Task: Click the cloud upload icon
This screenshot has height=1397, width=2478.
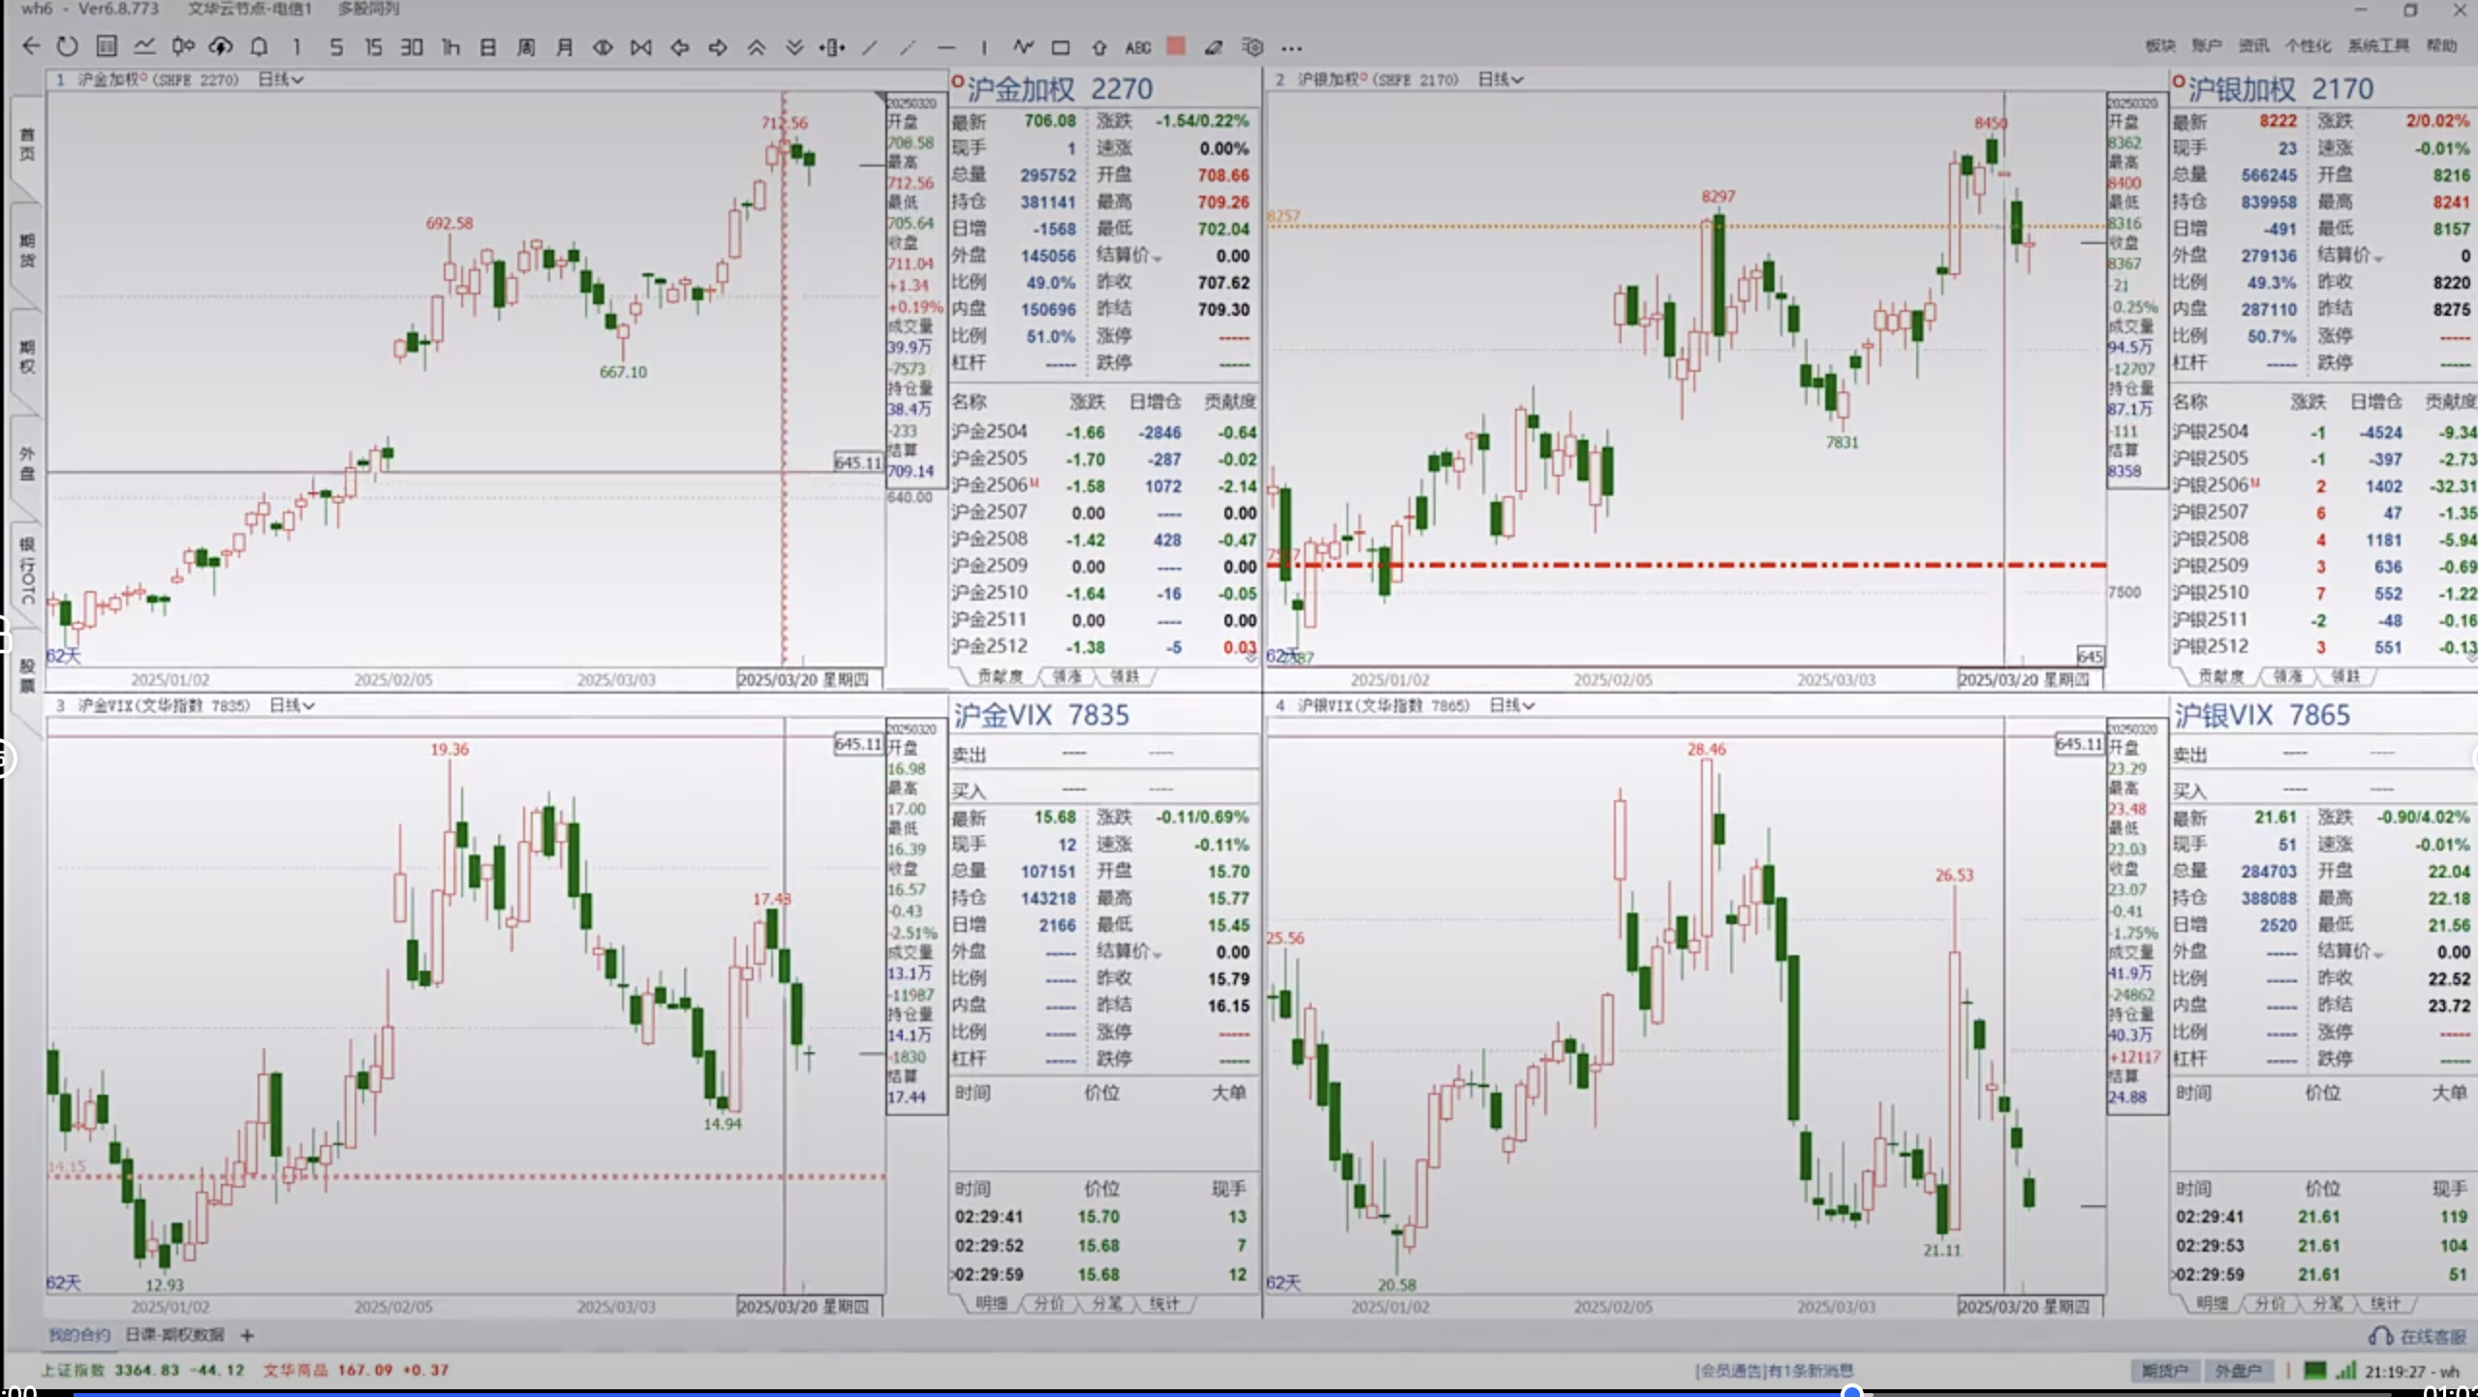Action: click(x=221, y=47)
